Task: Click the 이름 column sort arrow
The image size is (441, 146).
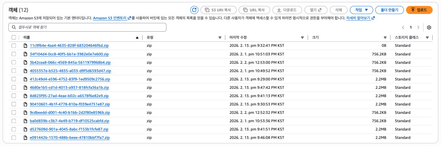Action: [137, 38]
